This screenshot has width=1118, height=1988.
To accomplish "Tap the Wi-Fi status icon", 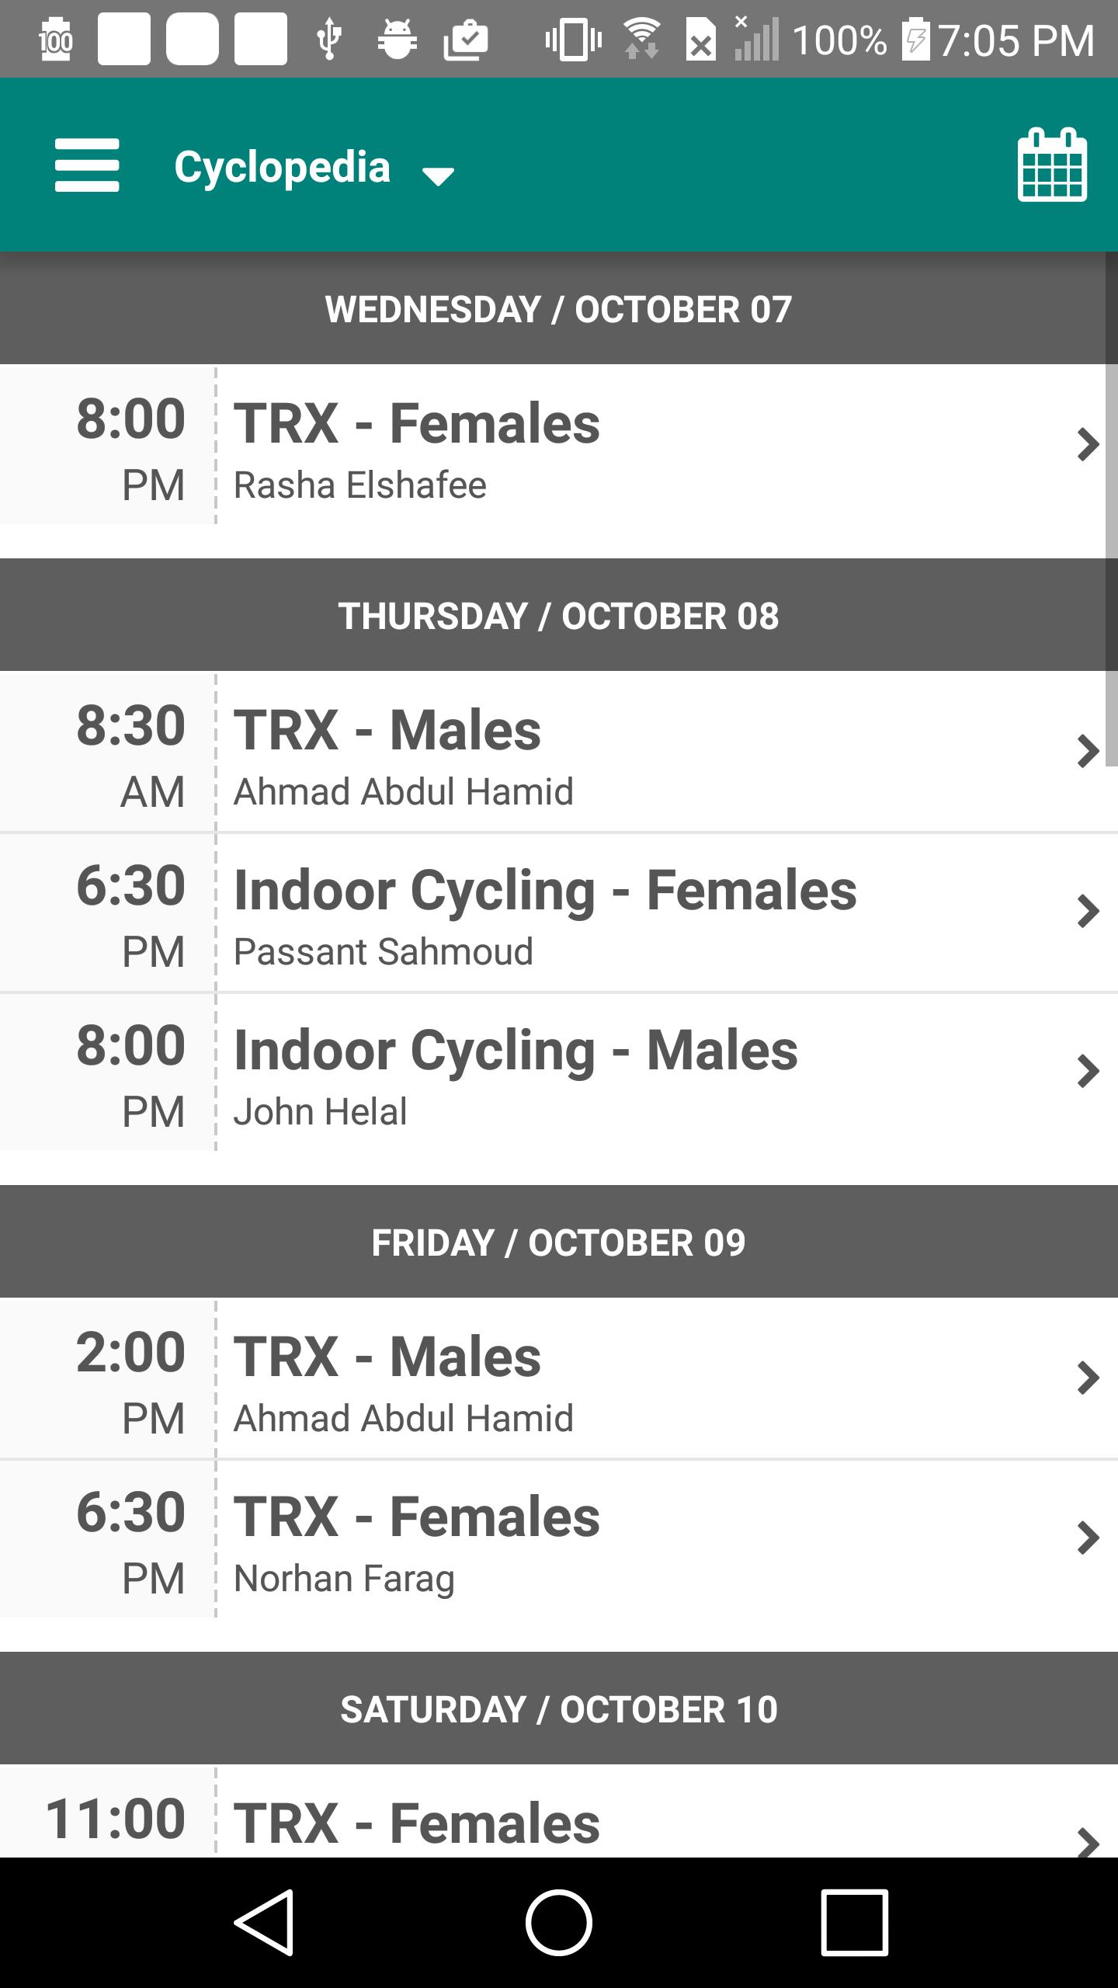I will click(642, 39).
